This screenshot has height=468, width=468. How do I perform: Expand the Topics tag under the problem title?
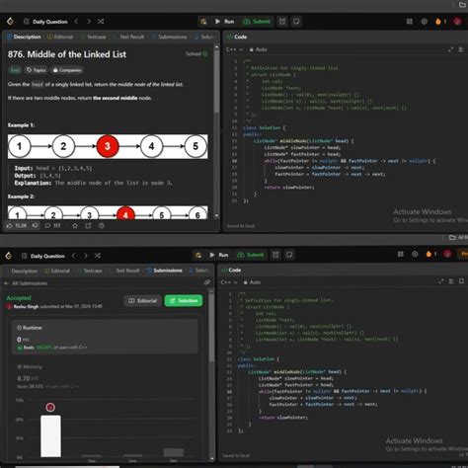tap(37, 70)
